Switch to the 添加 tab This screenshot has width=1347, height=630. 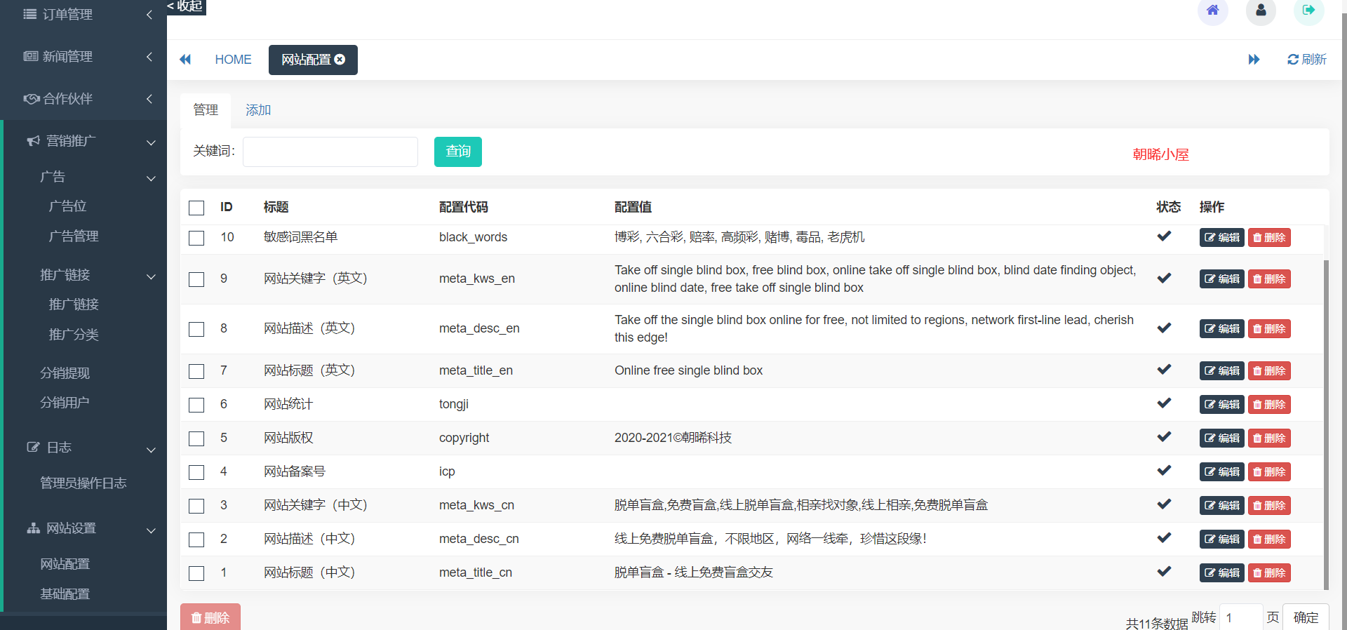(x=257, y=110)
